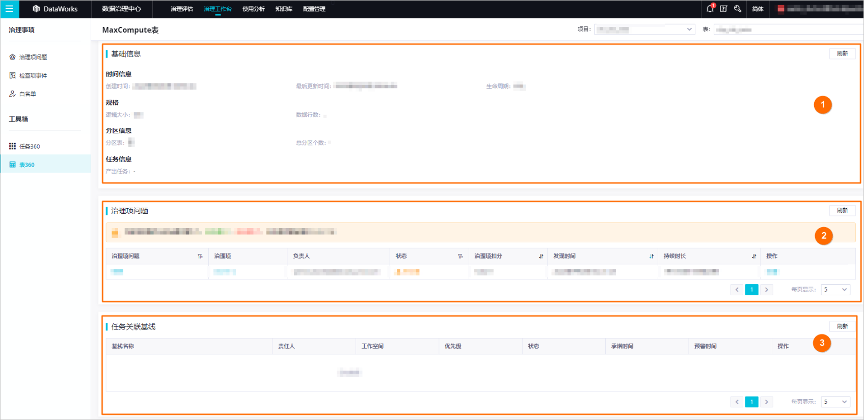Refresh the 任务关联基线 section
864x420 pixels.
click(843, 326)
